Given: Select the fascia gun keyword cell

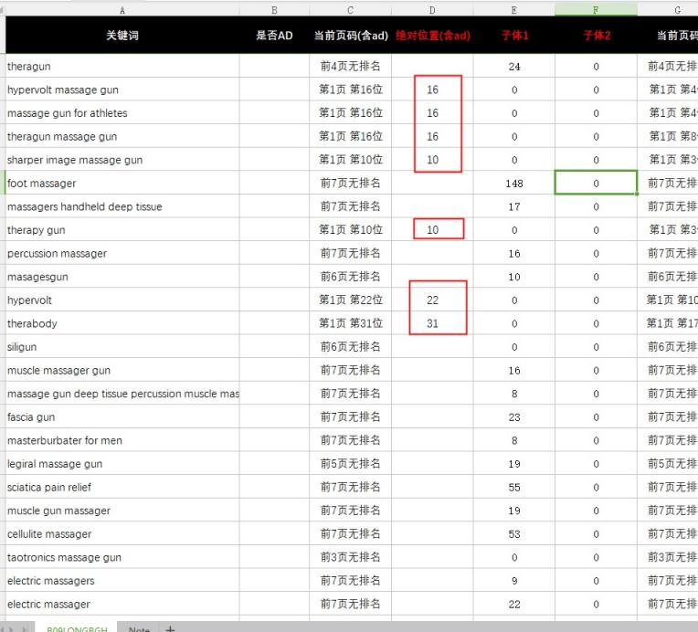Looking at the screenshot, I should point(122,416).
